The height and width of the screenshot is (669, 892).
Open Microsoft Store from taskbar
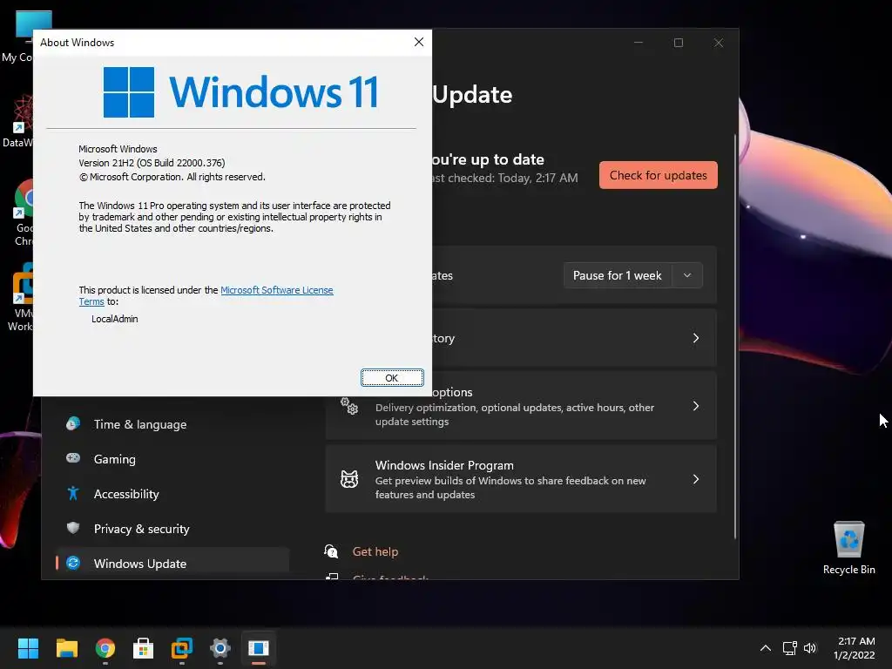coord(144,648)
